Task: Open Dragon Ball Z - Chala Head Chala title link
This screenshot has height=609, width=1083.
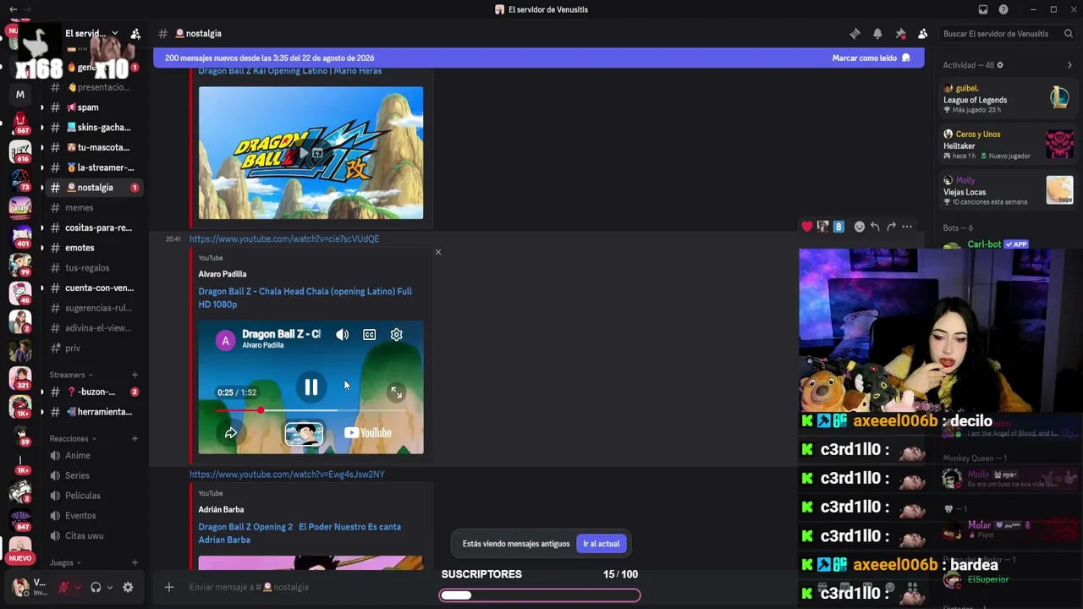Action: coord(305,298)
